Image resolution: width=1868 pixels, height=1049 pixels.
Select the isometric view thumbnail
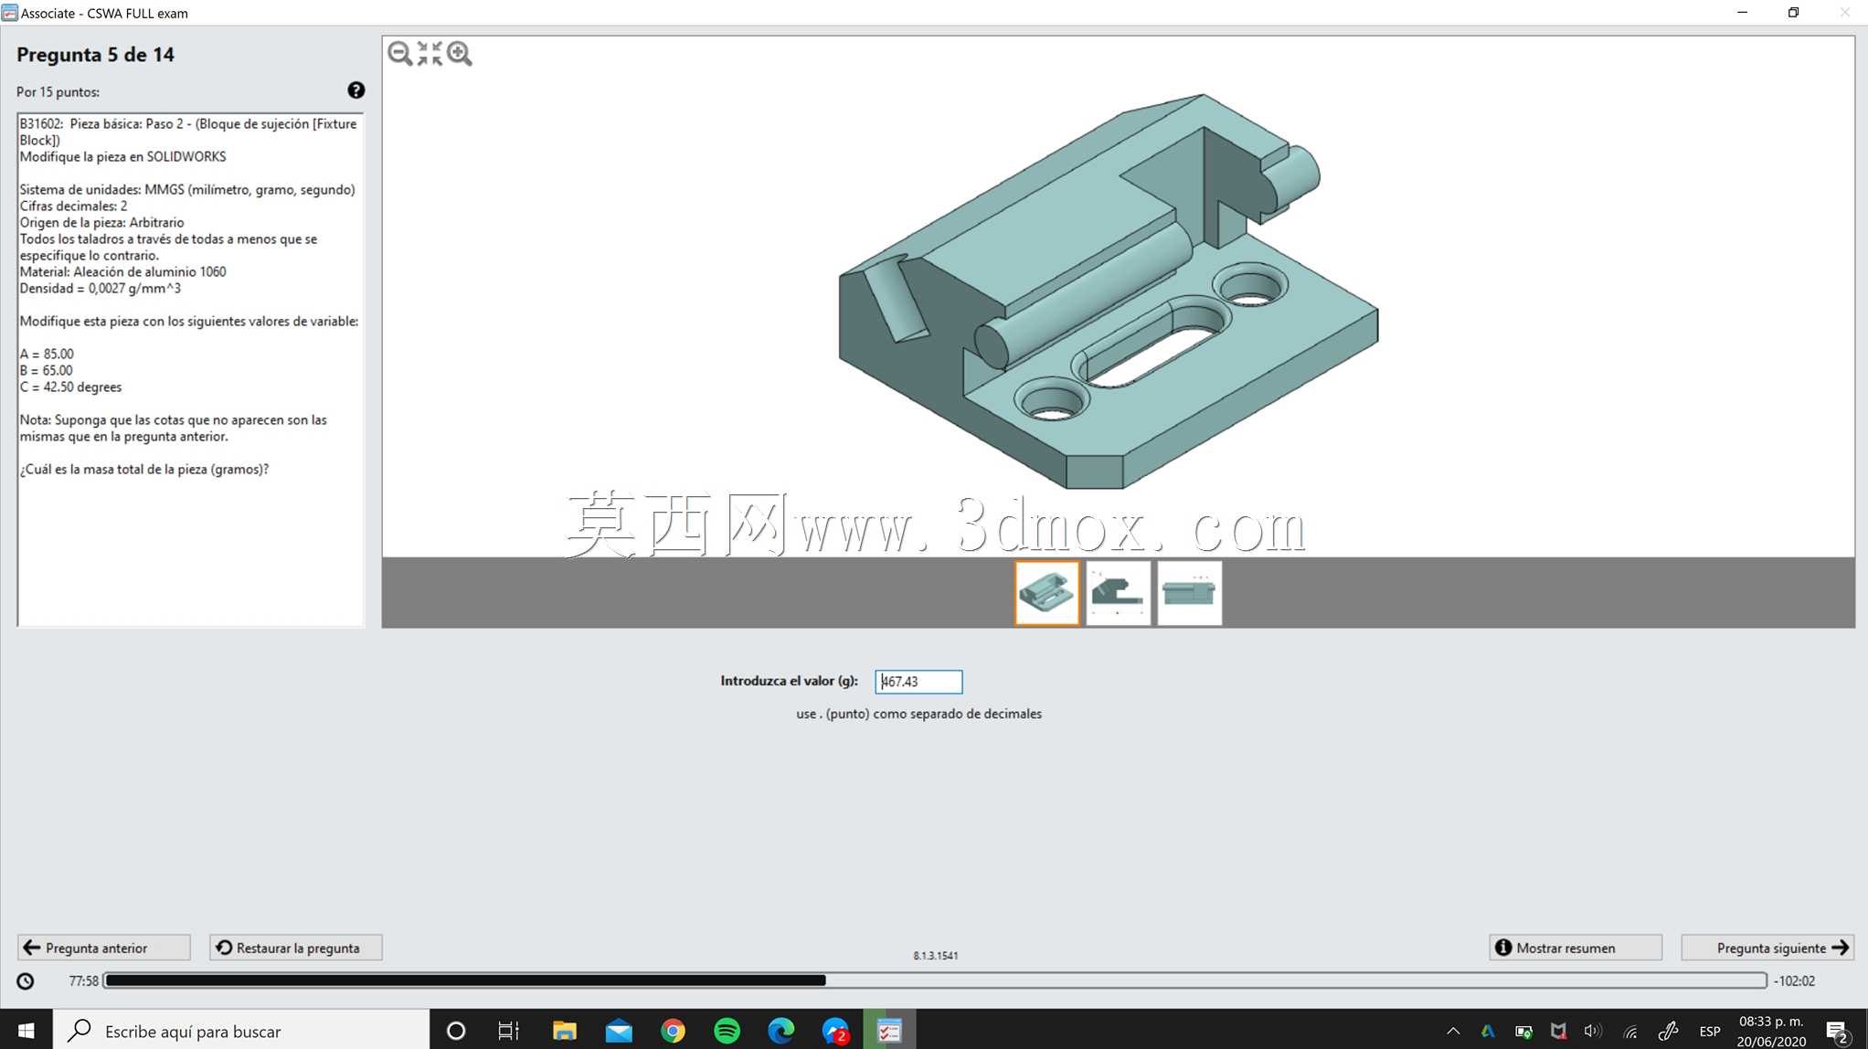1046,593
